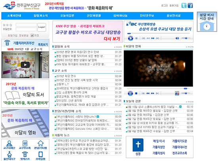Expand more for 오늘의 강론
The image size is (218, 161).
[x=190, y=102]
